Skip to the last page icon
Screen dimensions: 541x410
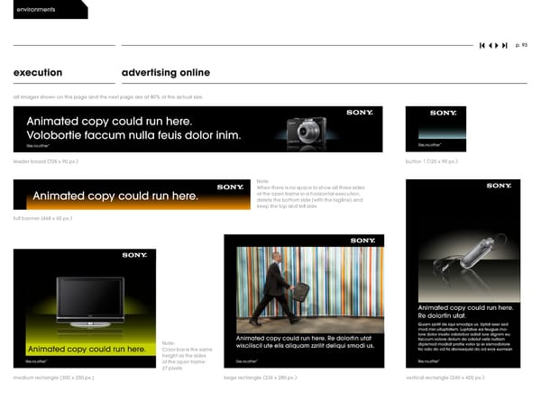505,45
